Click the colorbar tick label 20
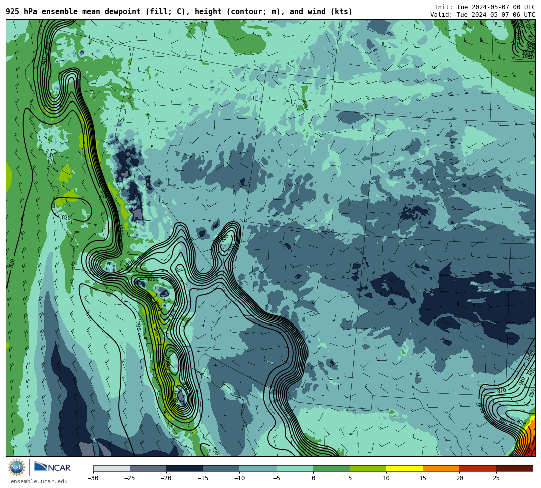 point(459,478)
